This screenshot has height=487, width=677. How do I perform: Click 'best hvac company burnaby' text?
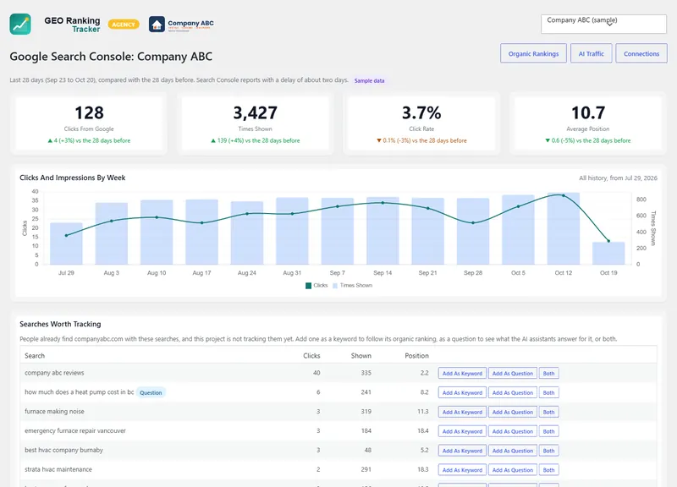pos(64,450)
